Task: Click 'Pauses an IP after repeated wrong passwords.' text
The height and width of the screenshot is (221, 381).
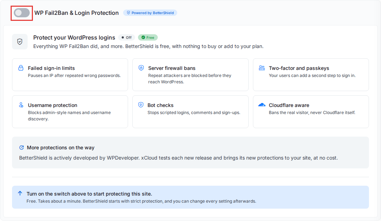Action: pos(74,76)
